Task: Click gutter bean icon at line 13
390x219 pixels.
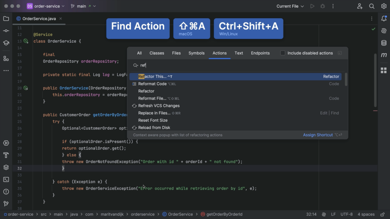Action: point(26,41)
